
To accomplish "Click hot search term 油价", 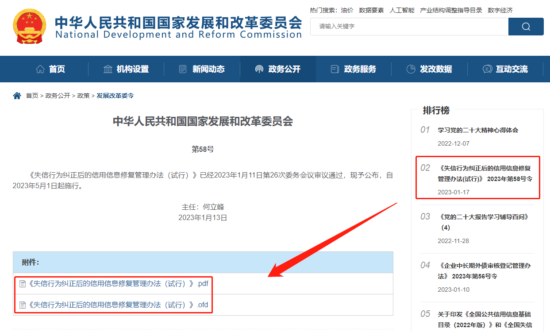I will [347, 10].
